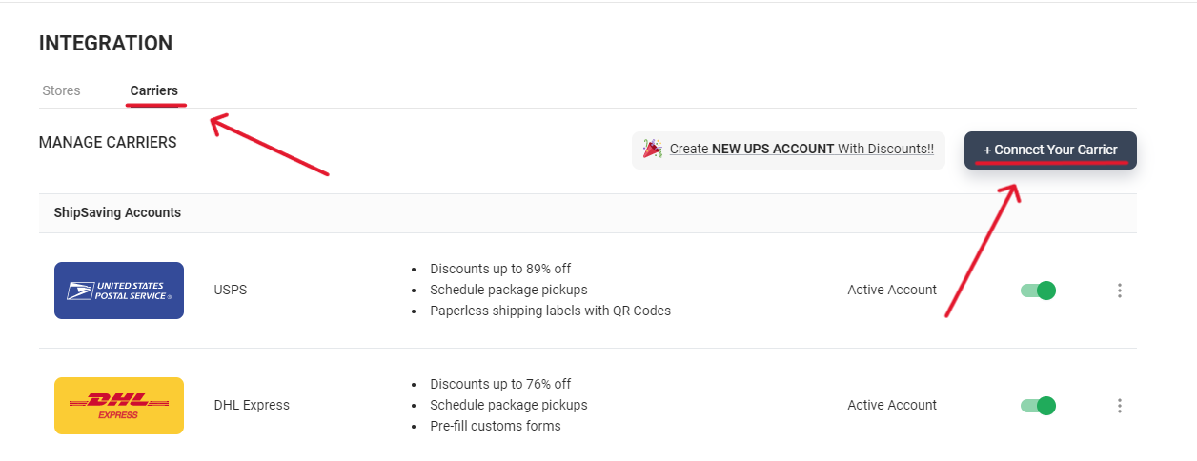
Task: Click Paperless shipping labels with QR Codes
Action: [x=550, y=311]
